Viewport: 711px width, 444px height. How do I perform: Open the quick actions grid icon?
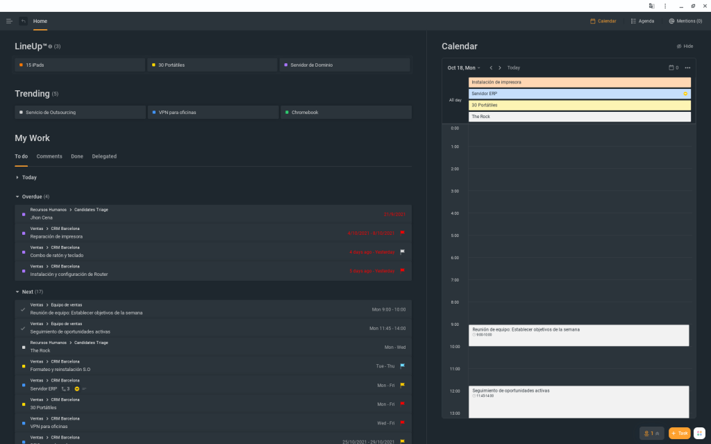[699, 433]
